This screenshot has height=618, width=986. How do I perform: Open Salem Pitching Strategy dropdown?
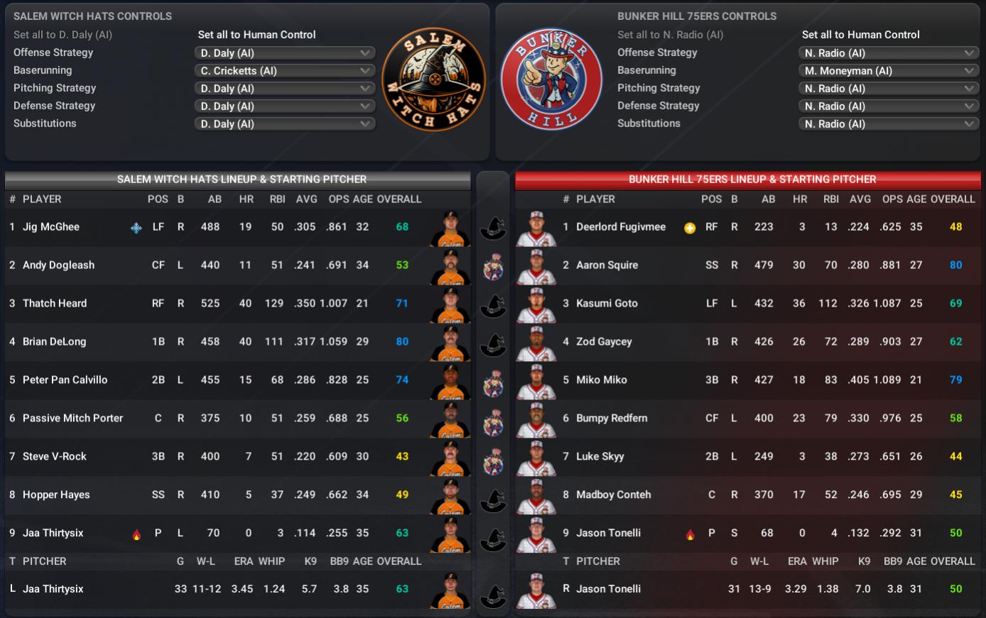[x=285, y=89]
